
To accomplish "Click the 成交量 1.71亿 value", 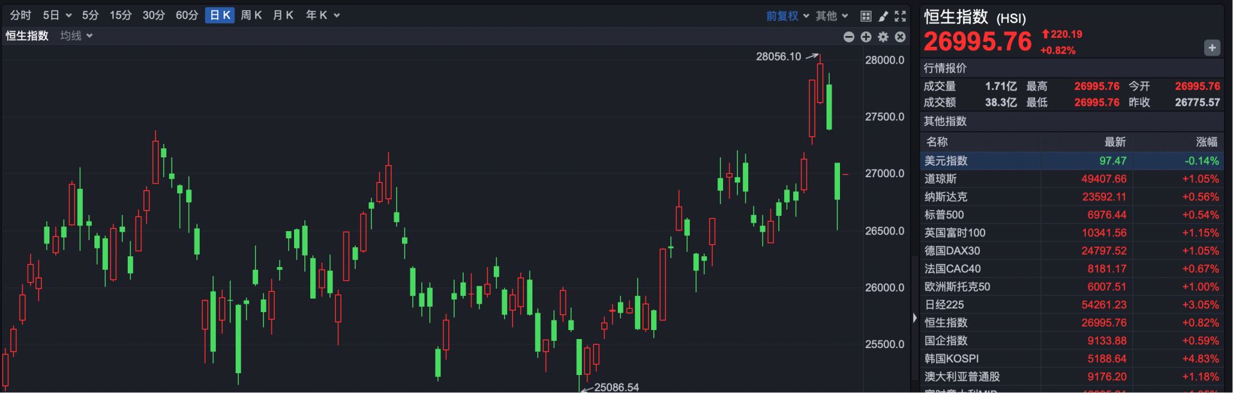I will [1001, 86].
